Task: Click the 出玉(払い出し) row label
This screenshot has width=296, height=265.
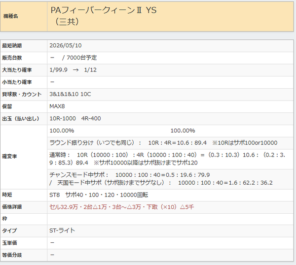Action: coord(21,119)
